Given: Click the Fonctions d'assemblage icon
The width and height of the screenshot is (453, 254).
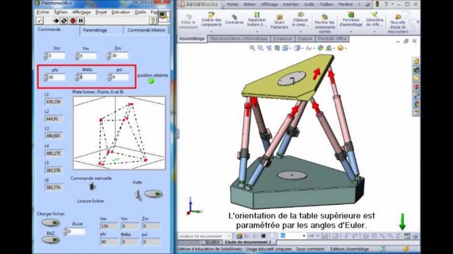Looking at the screenshot, I should tap(351, 14).
